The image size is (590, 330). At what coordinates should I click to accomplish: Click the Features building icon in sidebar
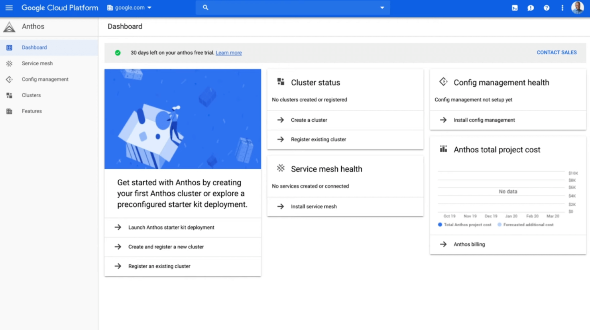(9, 111)
